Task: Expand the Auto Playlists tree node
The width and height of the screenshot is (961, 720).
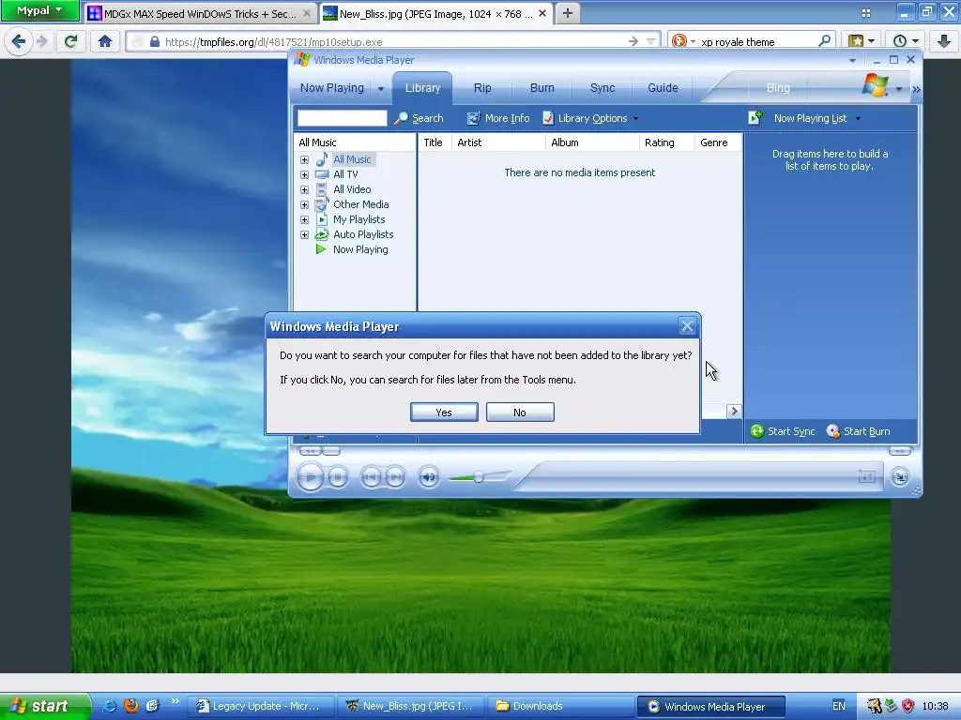Action: click(x=305, y=234)
